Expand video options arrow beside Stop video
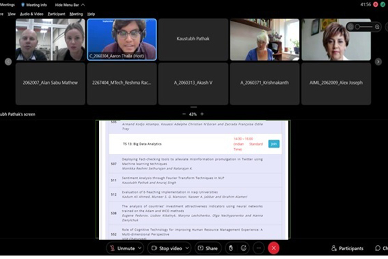The height and width of the screenshot is (259, 388). 187,248
